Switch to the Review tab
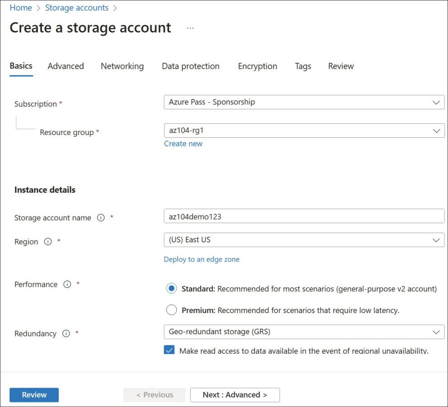Screen dimensions: 448x407 pos(341,66)
